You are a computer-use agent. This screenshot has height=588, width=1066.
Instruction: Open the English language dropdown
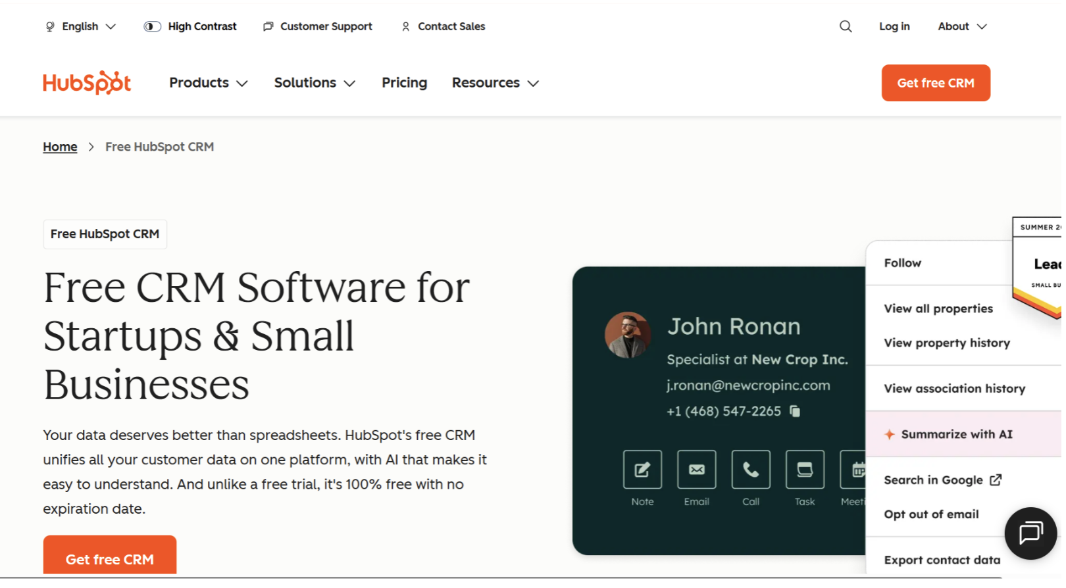pos(80,26)
